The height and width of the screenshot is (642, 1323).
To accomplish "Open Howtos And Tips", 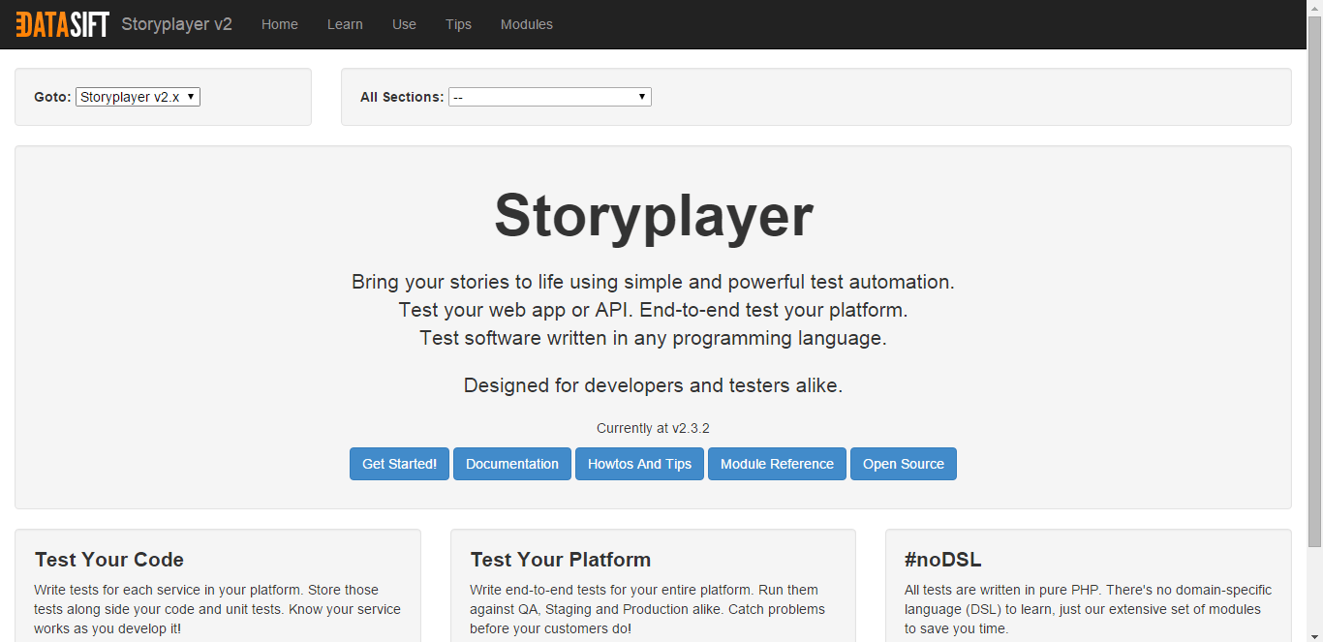I will click(x=639, y=464).
